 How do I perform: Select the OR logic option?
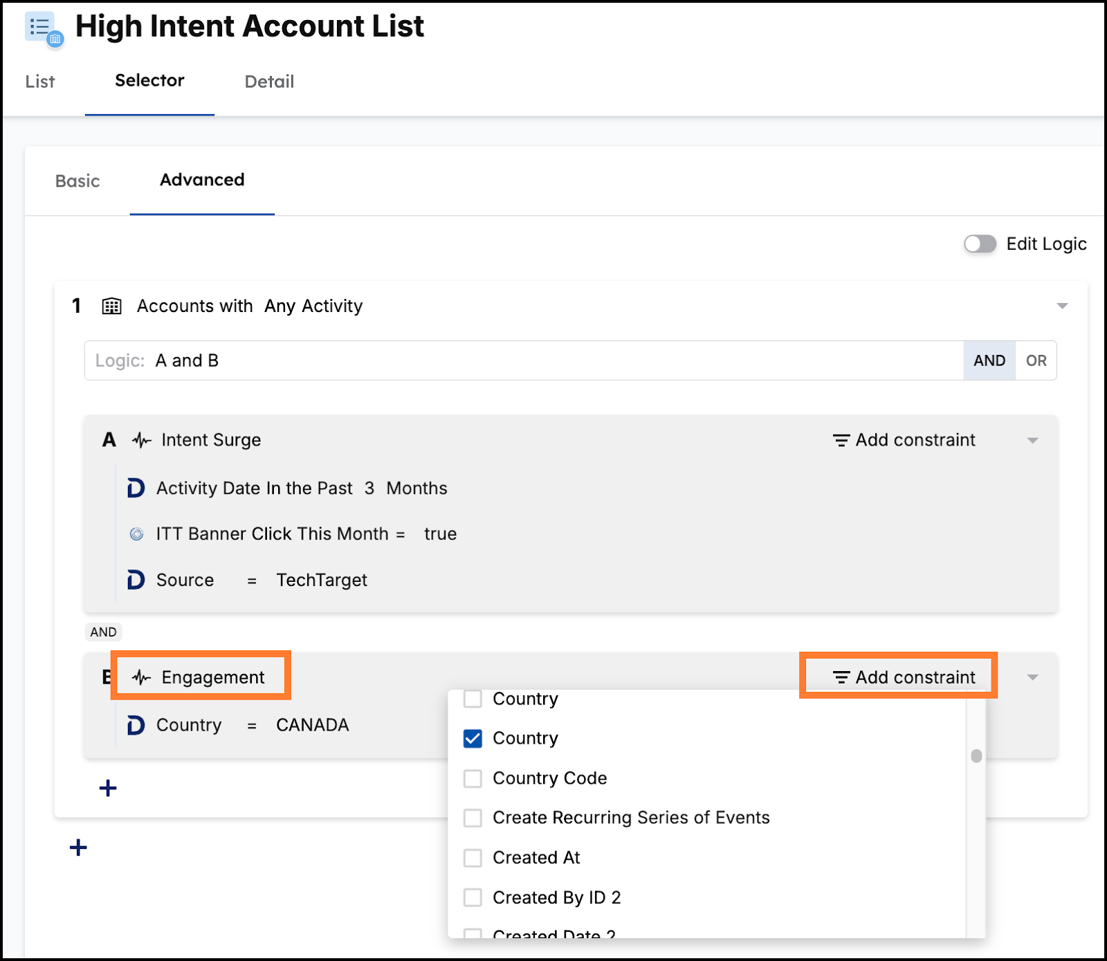1036,360
